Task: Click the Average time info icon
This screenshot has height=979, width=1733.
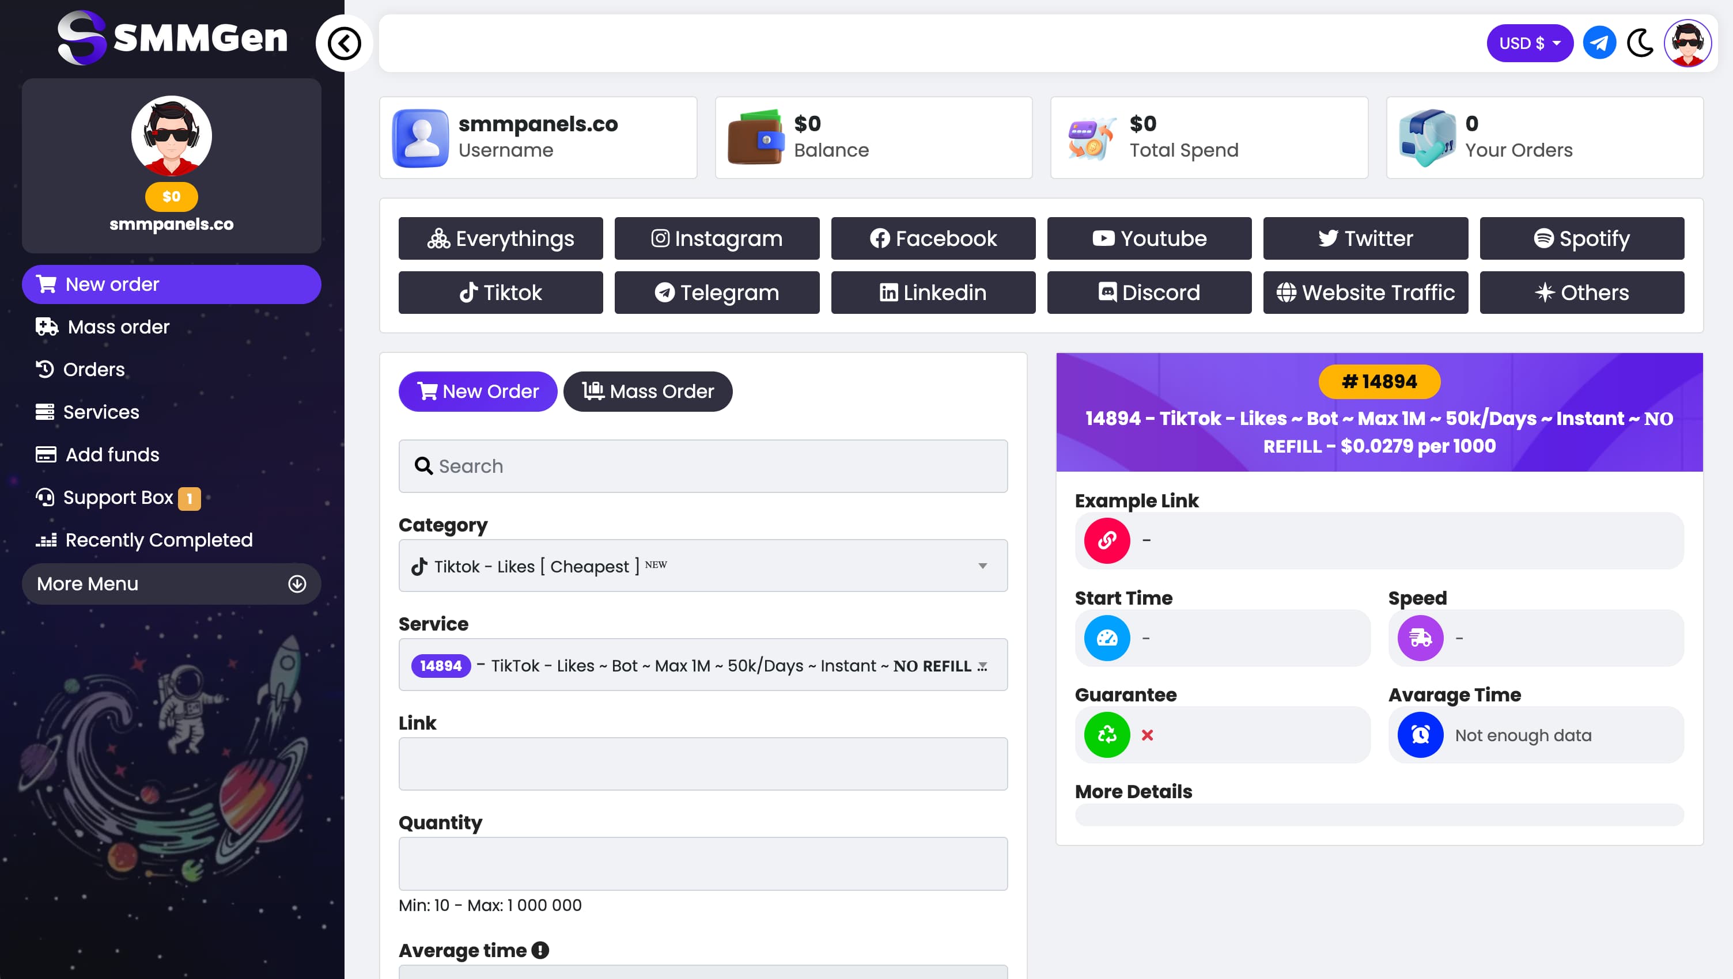Action: click(540, 950)
